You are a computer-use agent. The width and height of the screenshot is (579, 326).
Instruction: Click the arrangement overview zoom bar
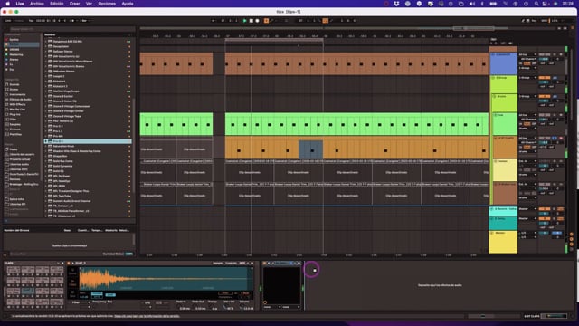323,28
